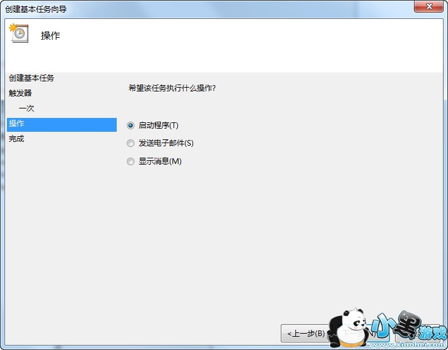Click the 显示消息(M) label text
Screen dimensions: 448x350
160,161
